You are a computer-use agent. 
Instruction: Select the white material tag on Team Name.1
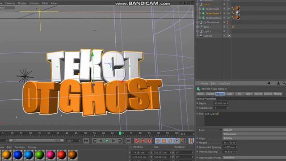[x=238, y=13]
